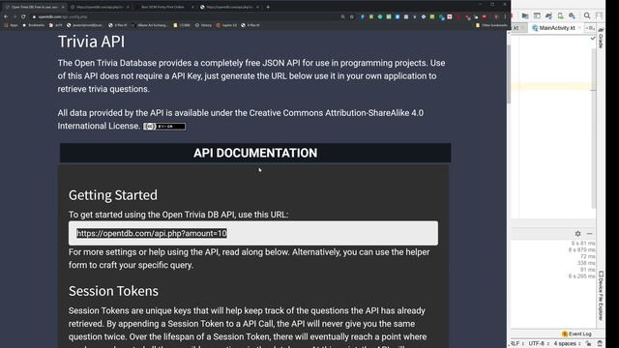Click the inspection checkmark in the editor corner

point(593,39)
